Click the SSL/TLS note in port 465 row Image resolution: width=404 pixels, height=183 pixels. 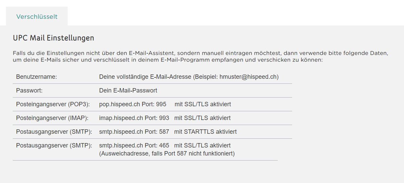click(202, 145)
